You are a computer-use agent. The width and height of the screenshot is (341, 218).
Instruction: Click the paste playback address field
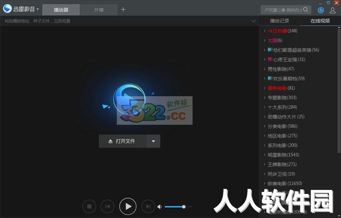126,21
